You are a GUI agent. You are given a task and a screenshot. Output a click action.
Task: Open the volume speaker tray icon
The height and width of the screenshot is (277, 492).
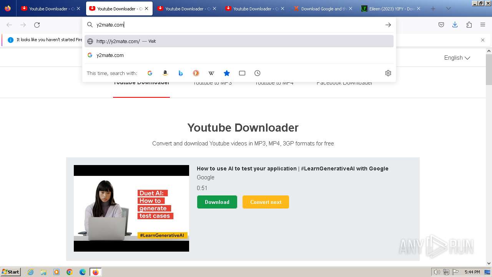point(437,272)
